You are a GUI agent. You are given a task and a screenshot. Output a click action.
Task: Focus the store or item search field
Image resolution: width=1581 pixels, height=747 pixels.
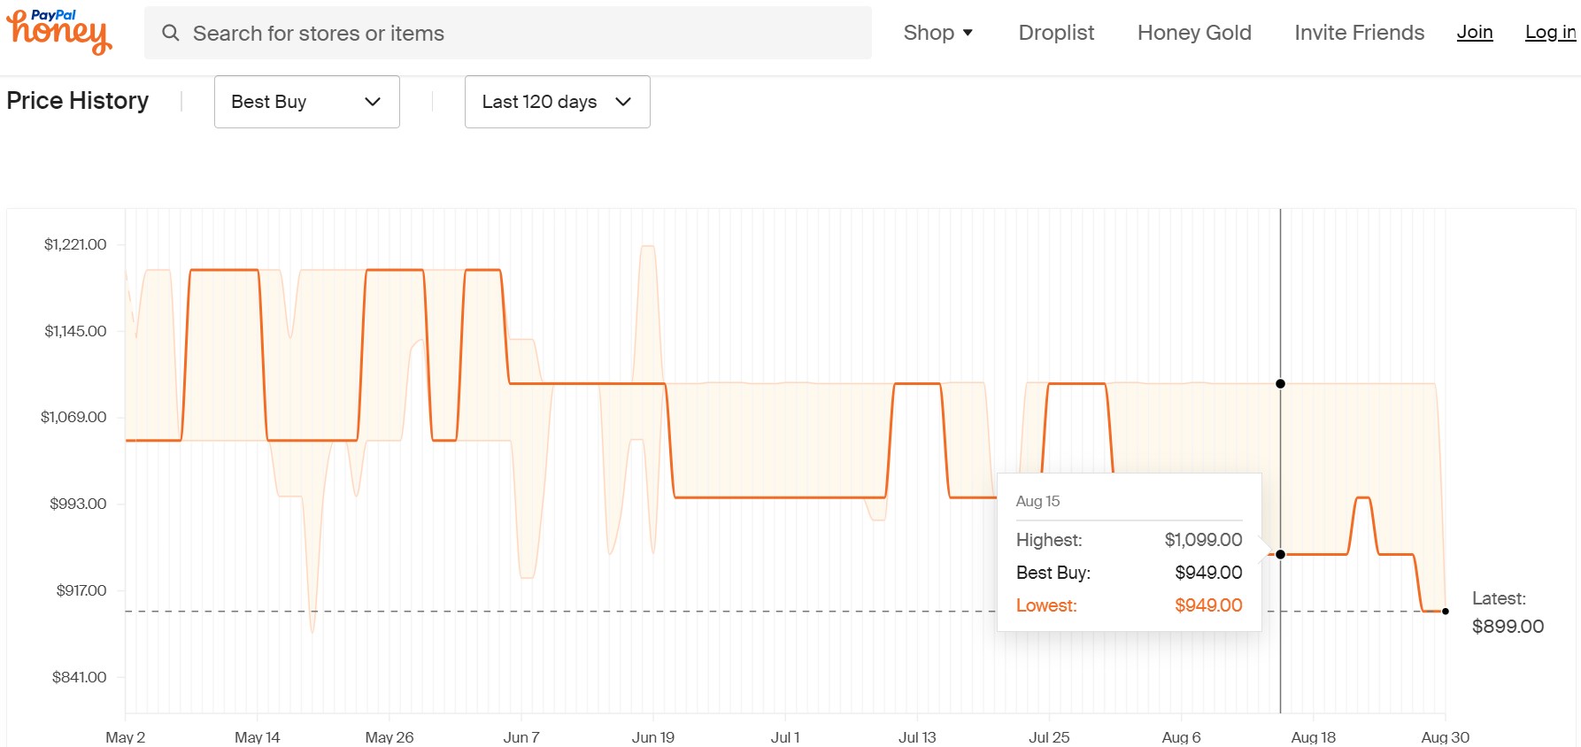508,33
